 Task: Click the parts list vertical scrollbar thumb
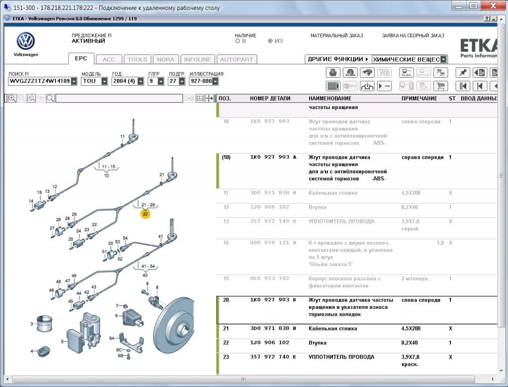coord(501,176)
